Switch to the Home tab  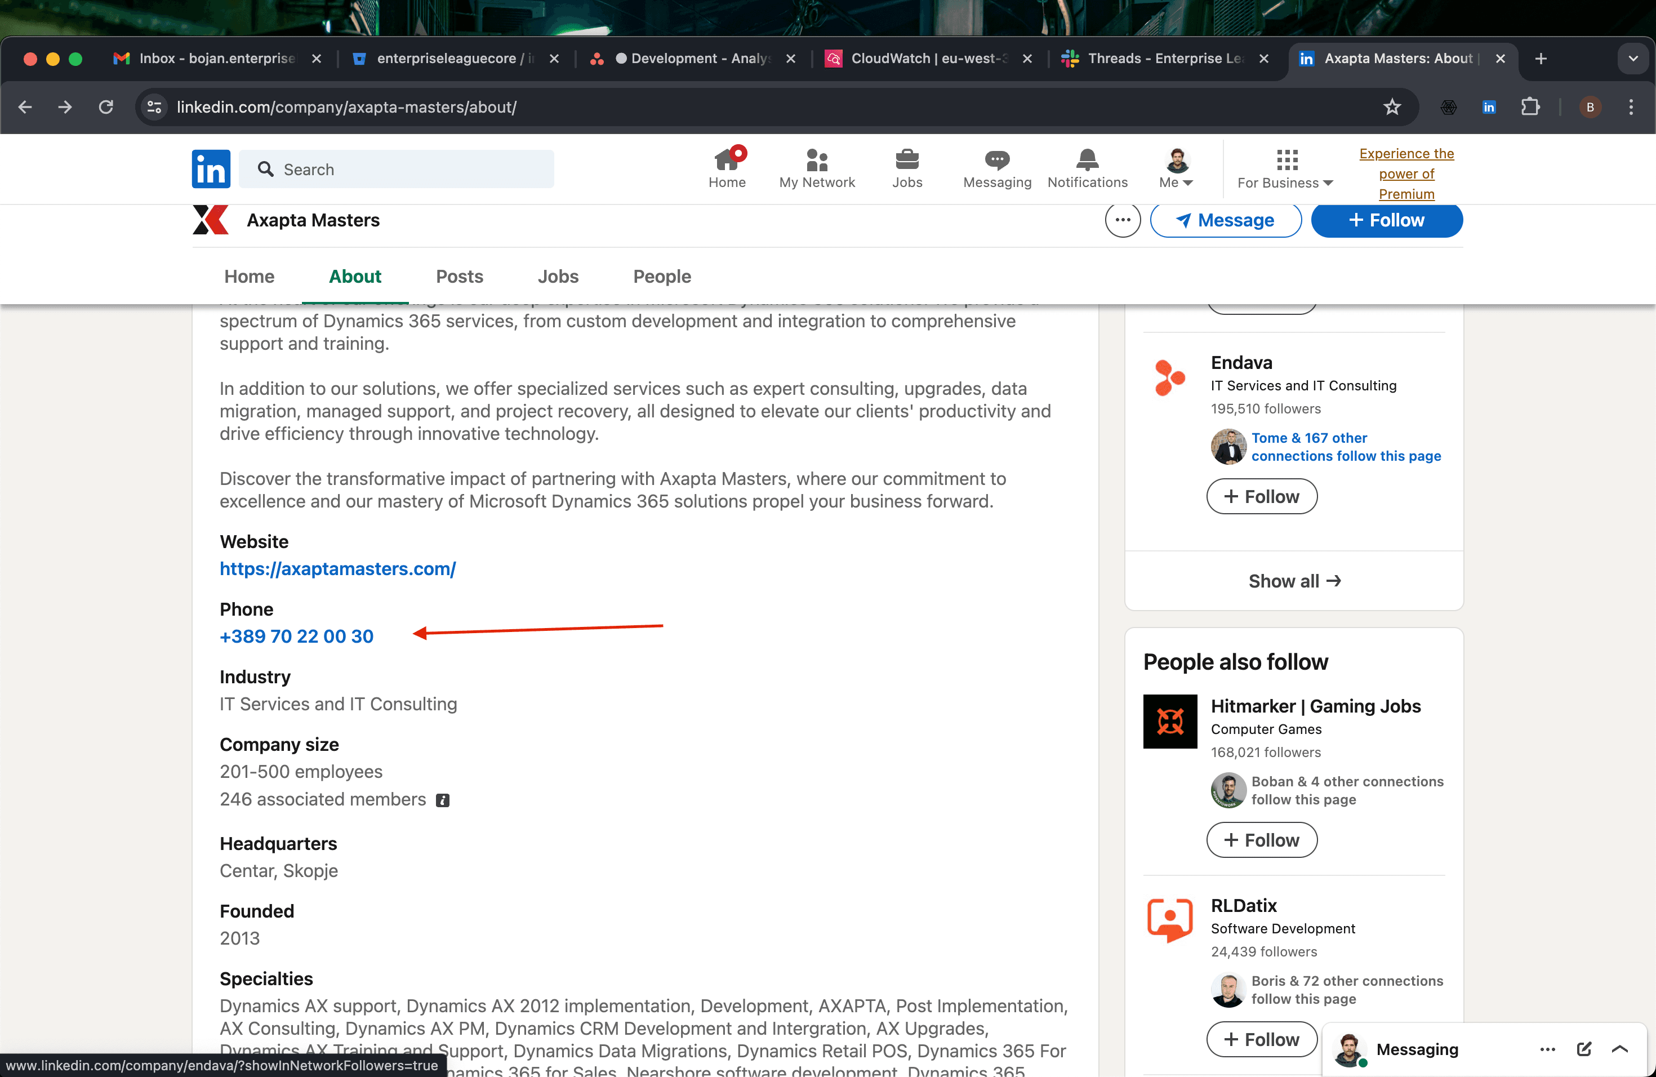(x=249, y=276)
